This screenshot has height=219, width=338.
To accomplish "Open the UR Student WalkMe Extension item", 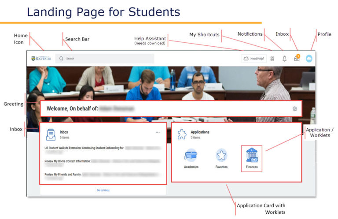I will tap(84, 148).
